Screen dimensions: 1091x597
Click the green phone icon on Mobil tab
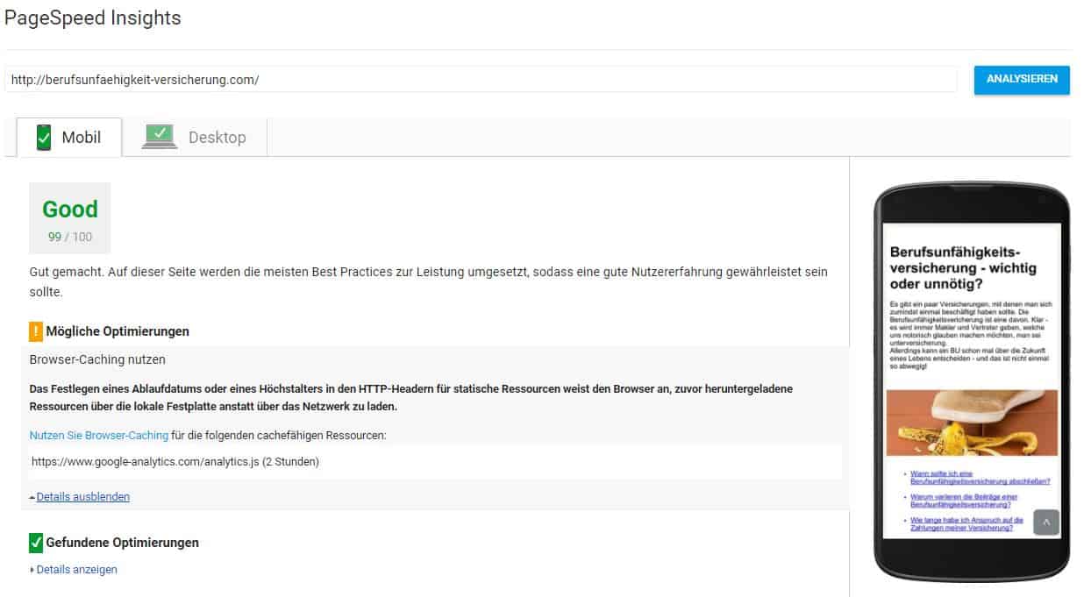[42, 134]
